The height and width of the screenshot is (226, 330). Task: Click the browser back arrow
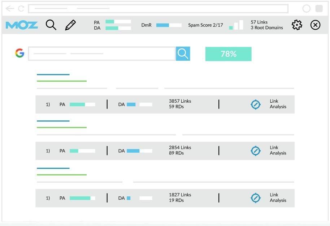(10, 8)
